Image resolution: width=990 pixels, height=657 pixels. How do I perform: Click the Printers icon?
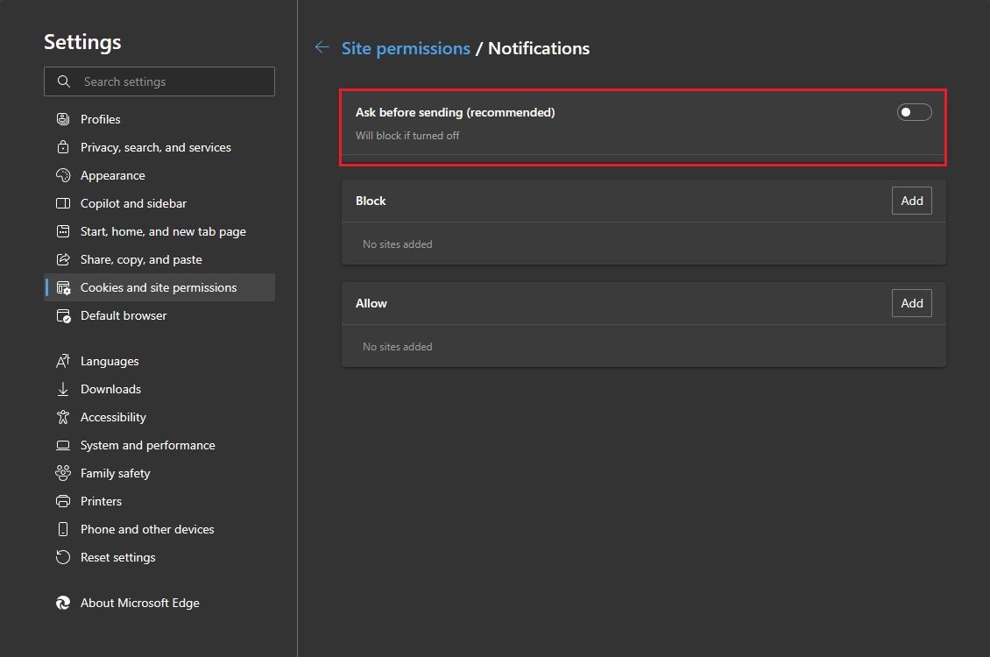pos(60,501)
